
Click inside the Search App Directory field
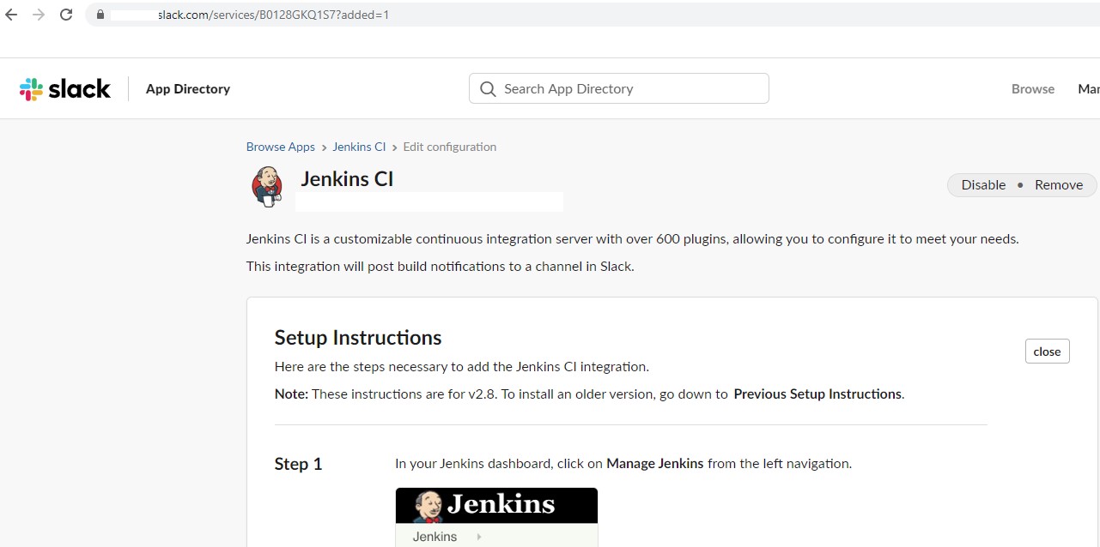coord(618,88)
